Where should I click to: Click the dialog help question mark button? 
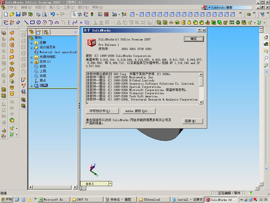199,30
